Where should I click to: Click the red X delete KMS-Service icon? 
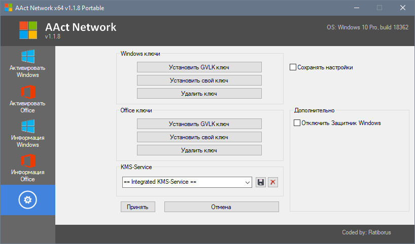point(273,182)
